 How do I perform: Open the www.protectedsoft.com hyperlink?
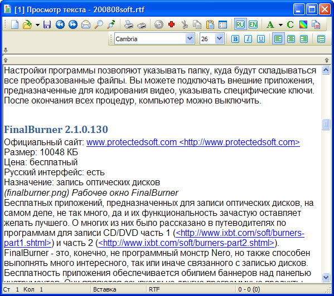pyautogui.click(x=193, y=142)
